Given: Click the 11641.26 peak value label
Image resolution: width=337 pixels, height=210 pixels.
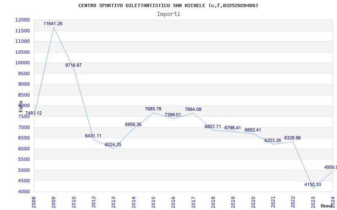Looking at the screenshot, I should (53, 24).
